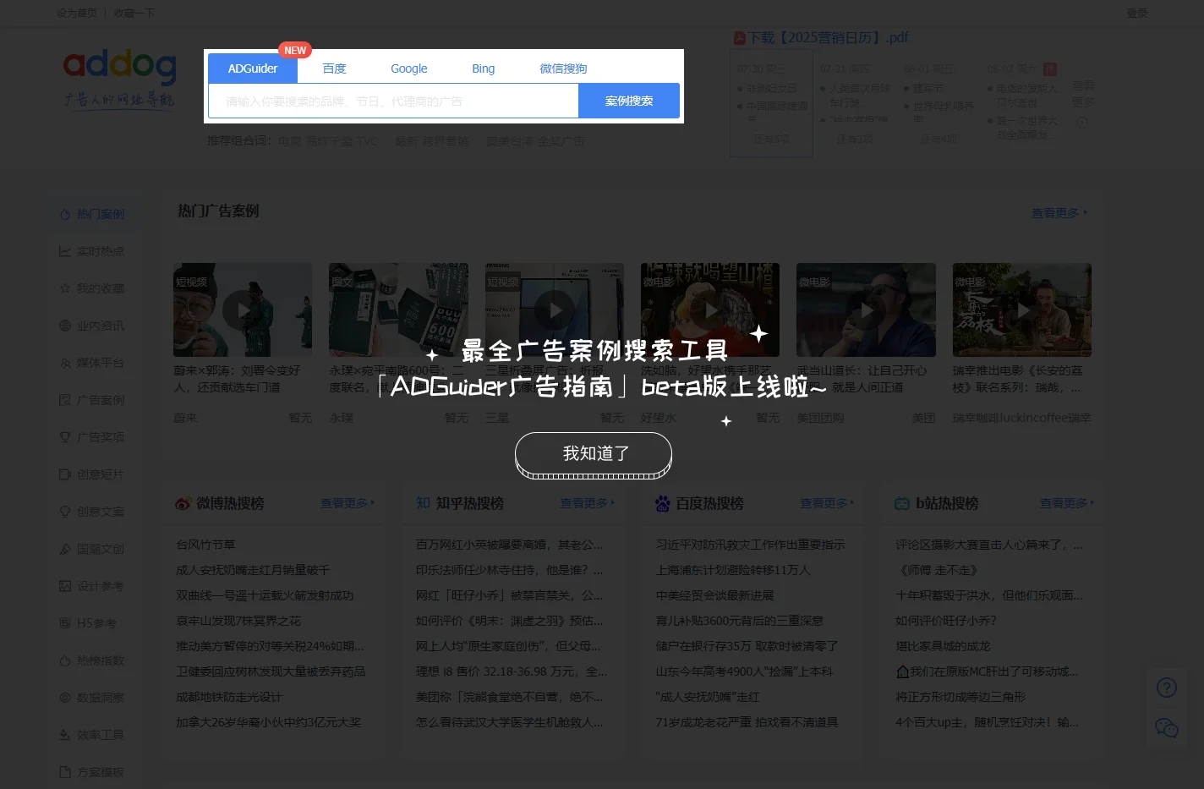Image resolution: width=1204 pixels, height=789 pixels.
Task: Select the 媒体平台 sidebar icon
Action: click(65, 363)
